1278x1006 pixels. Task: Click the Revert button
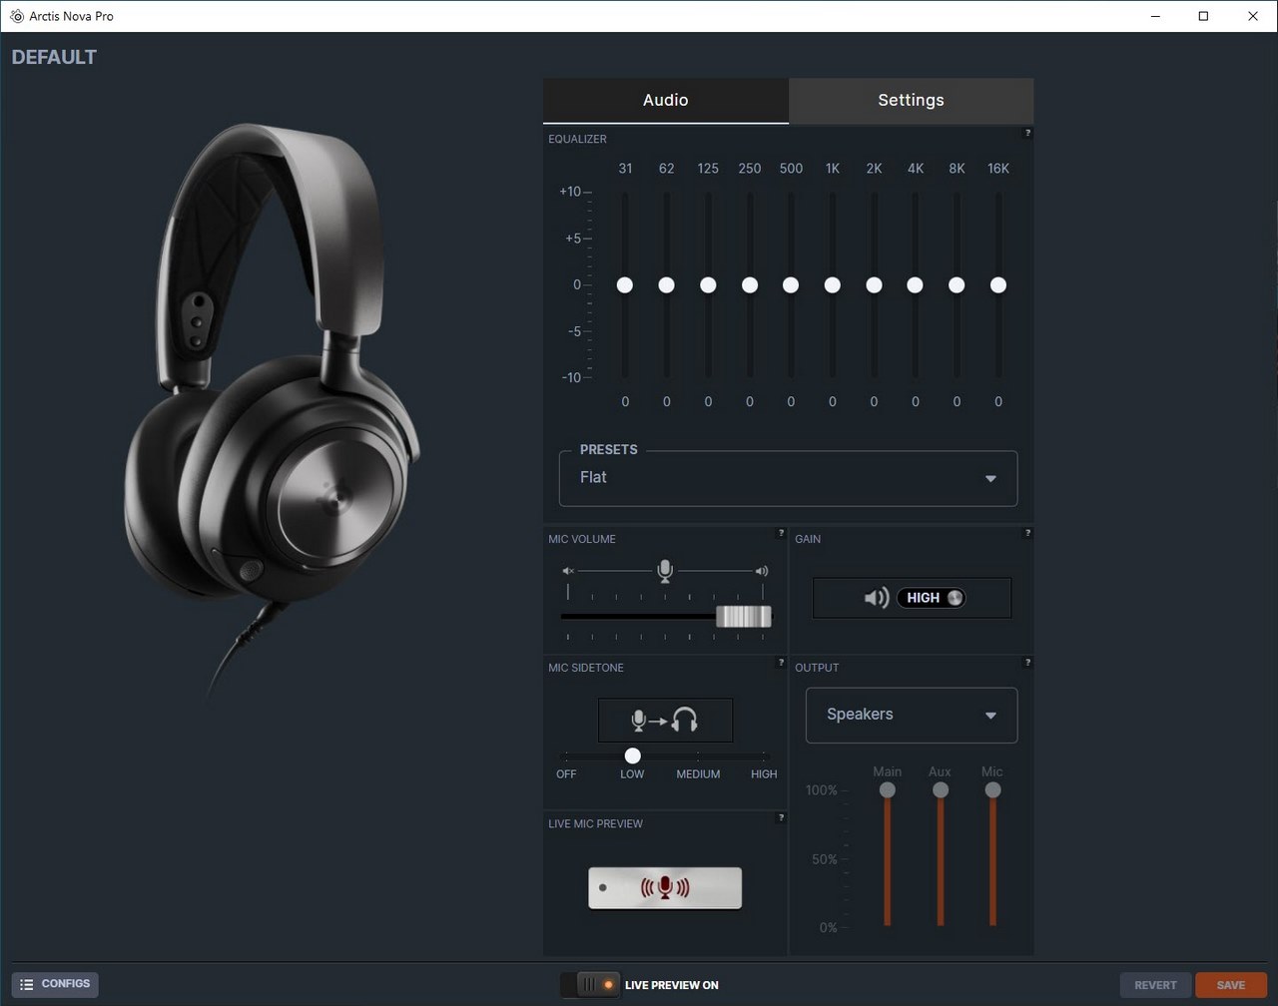[1155, 984]
